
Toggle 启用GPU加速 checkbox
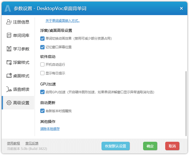pyautogui.click(x=42, y=92)
